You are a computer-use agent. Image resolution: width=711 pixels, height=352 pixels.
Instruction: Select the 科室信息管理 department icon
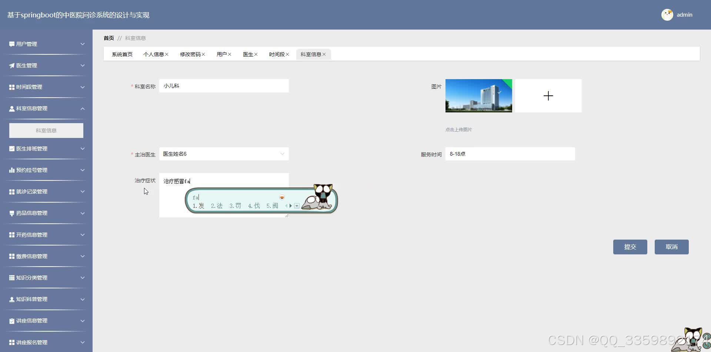[x=11, y=108]
